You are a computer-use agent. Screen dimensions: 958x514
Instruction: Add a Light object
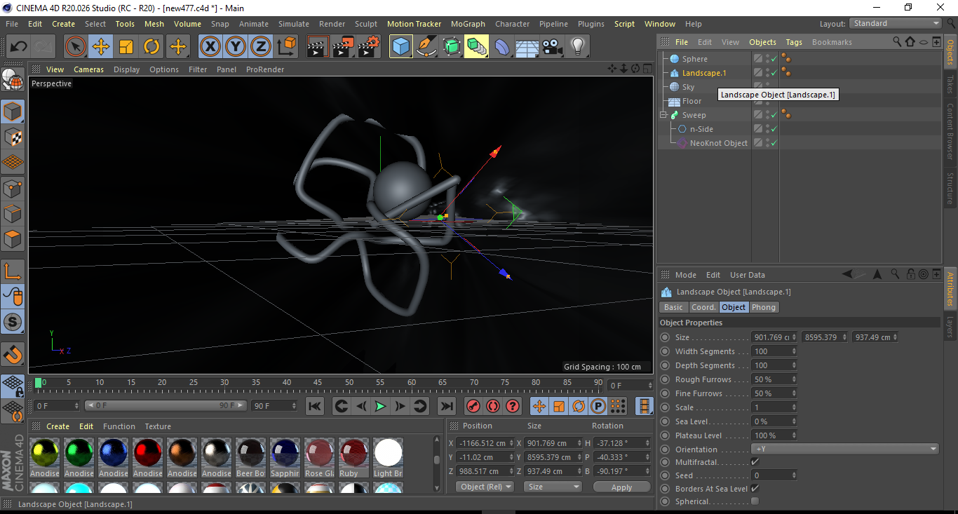coord(578,47)
